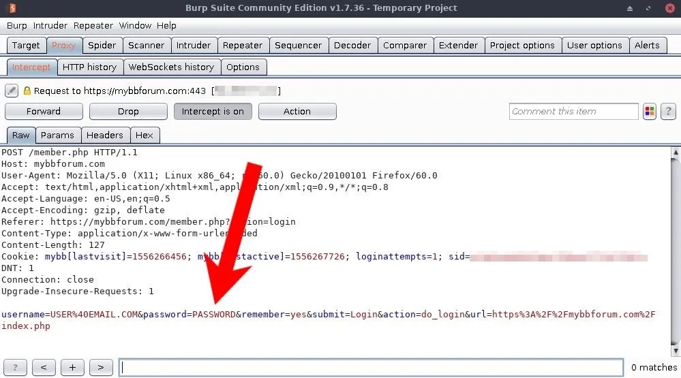Click the Connection: close header line
Image resolution: width=681 pixels, height=378 pixels.
point(47,279)
